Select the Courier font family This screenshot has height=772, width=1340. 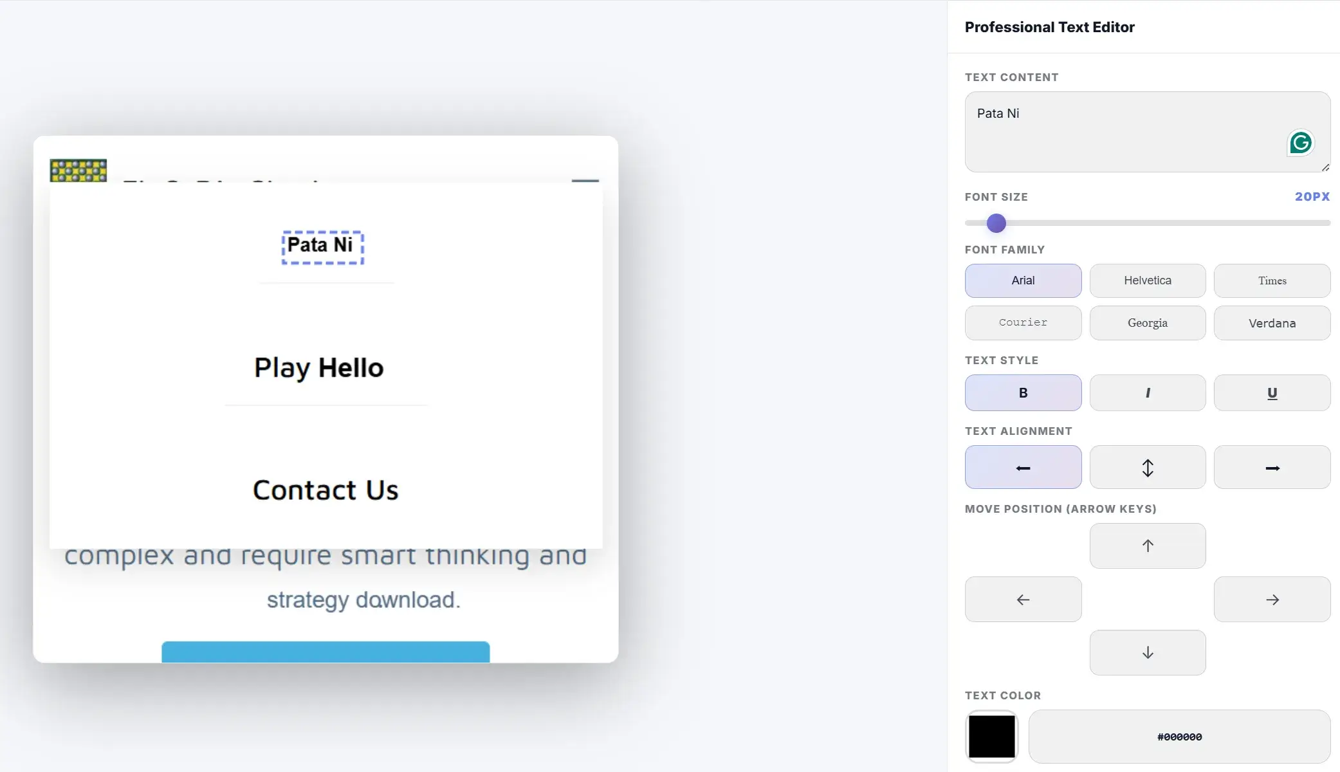click(1023, 323)
